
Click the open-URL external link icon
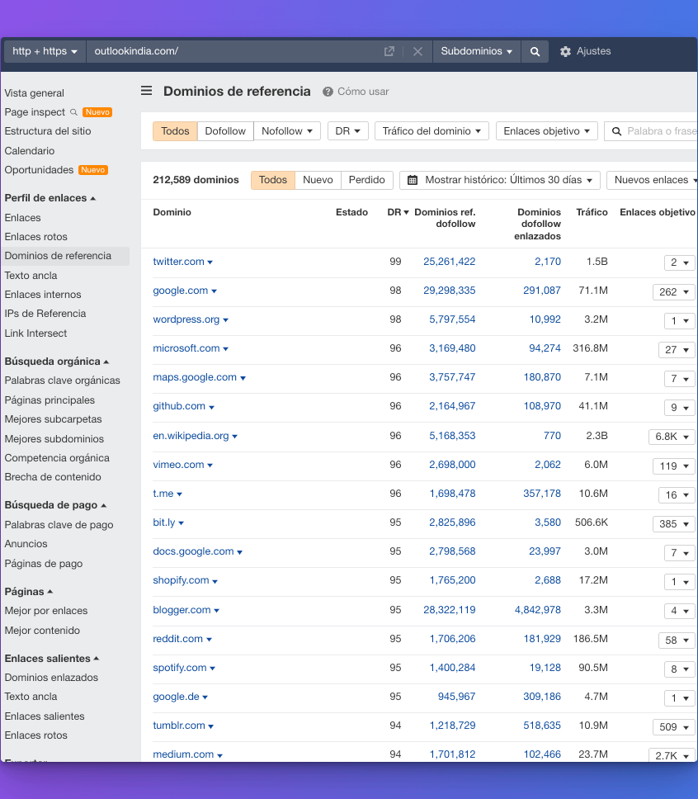[389, 51]
